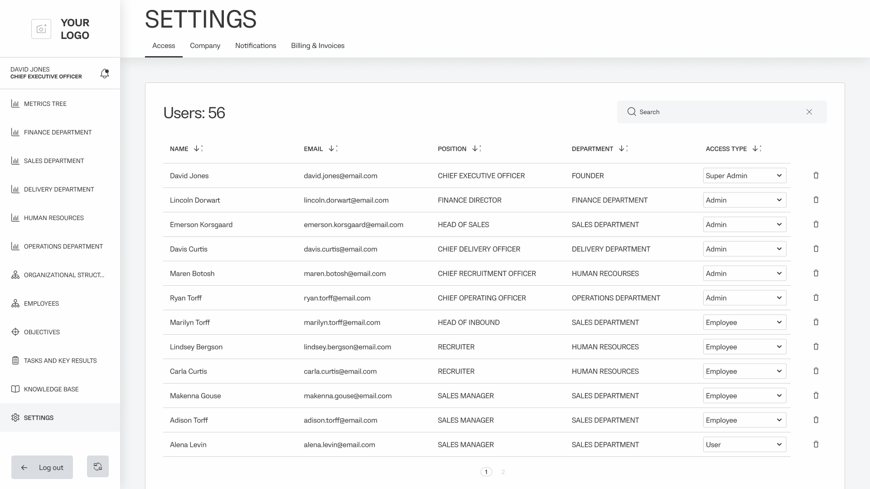Click the Log out button
This screenshot has width=870, height=489.
coord(42,467)
